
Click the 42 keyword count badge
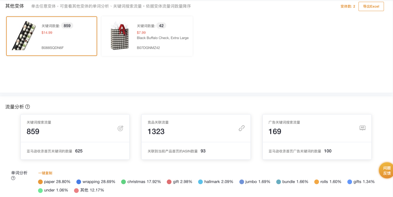click(x=161, y=26)
